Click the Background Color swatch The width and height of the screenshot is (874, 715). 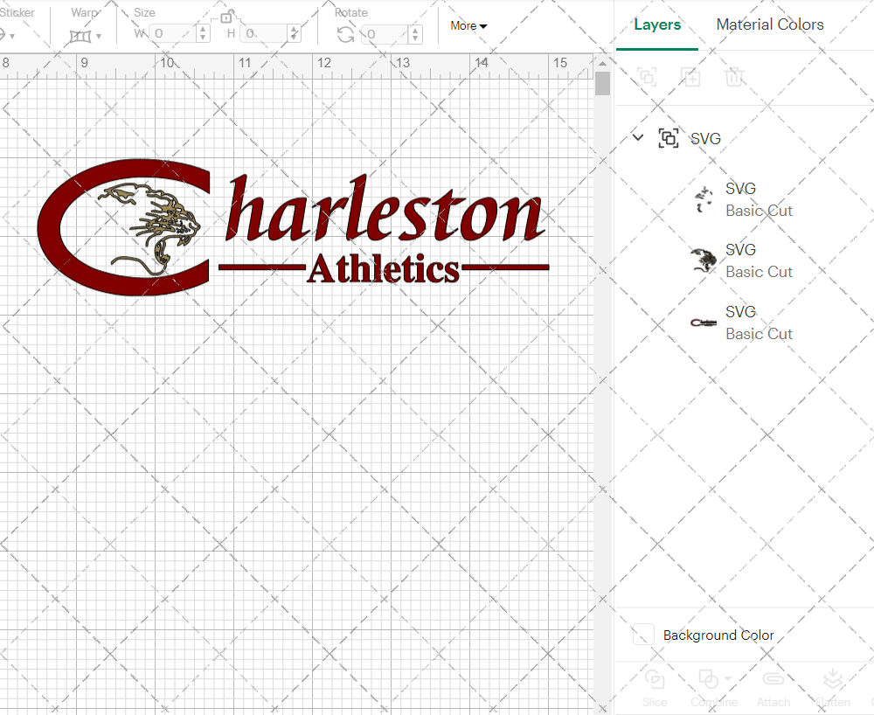tap(643, 635)
